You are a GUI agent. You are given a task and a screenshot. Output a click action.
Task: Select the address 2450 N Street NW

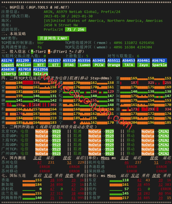tap(61, 25)
